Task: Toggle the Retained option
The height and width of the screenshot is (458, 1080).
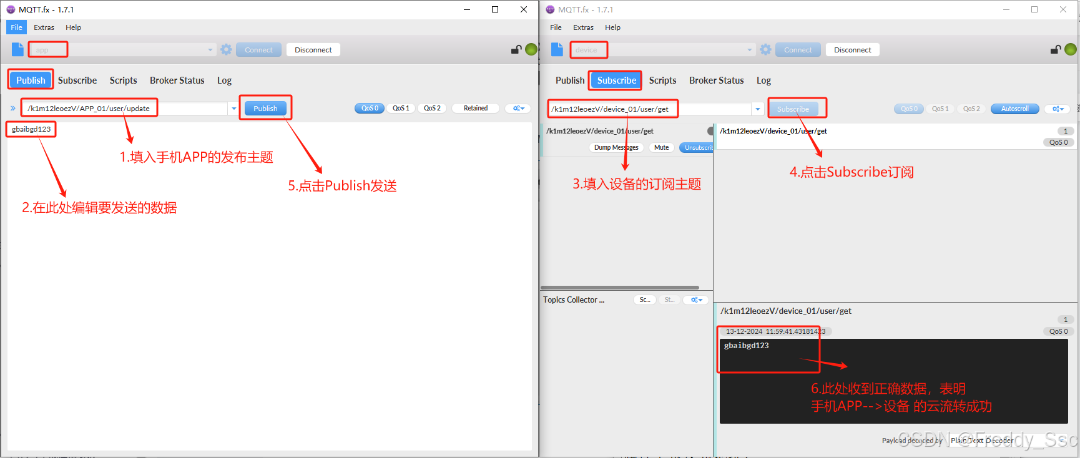Action: coord(476,108)
